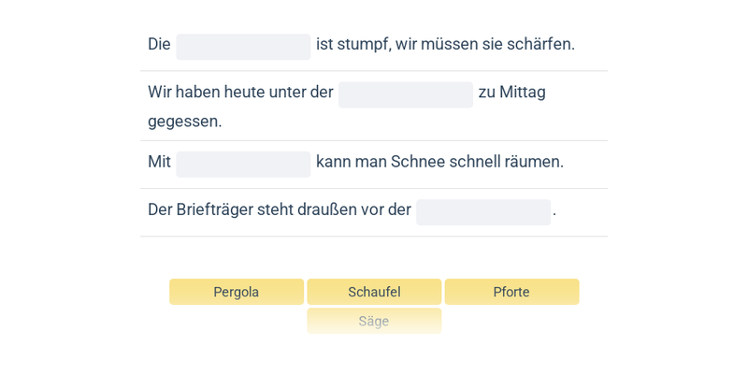This screenshot has width=748, height=374.
Task: Click the word "Mit" starting the third sentence
Action: 159,162
